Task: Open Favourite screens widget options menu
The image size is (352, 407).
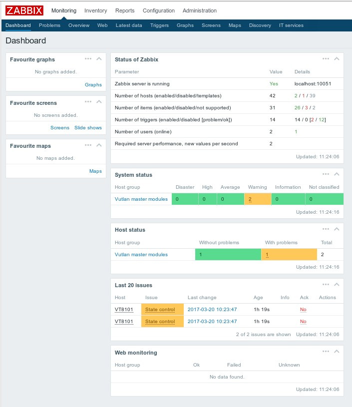Action: pos(88,101)
